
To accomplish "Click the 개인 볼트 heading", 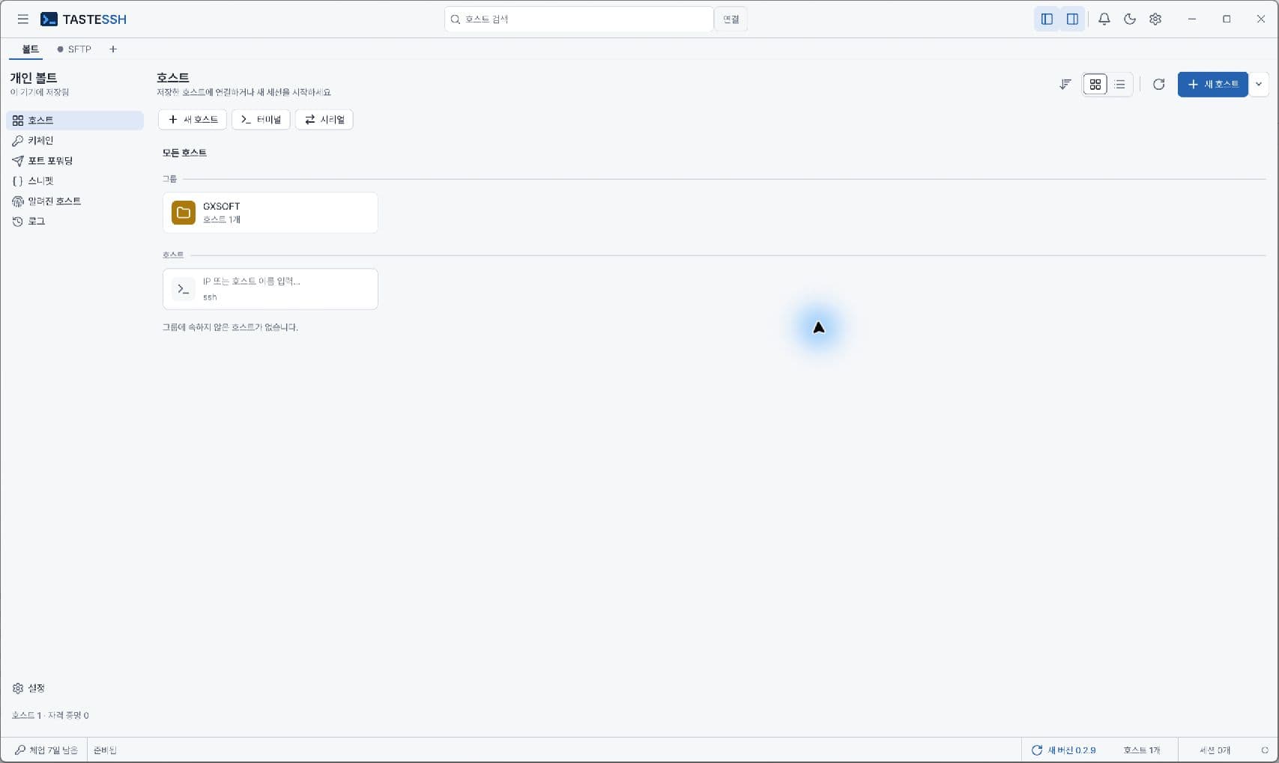I will point(34,78).
